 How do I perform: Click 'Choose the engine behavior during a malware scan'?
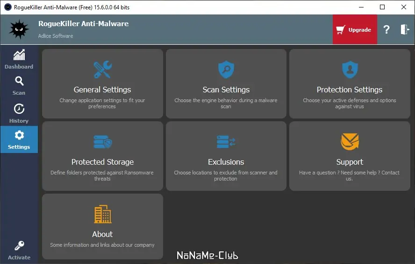pyautogui.click(x=226, y=104)
